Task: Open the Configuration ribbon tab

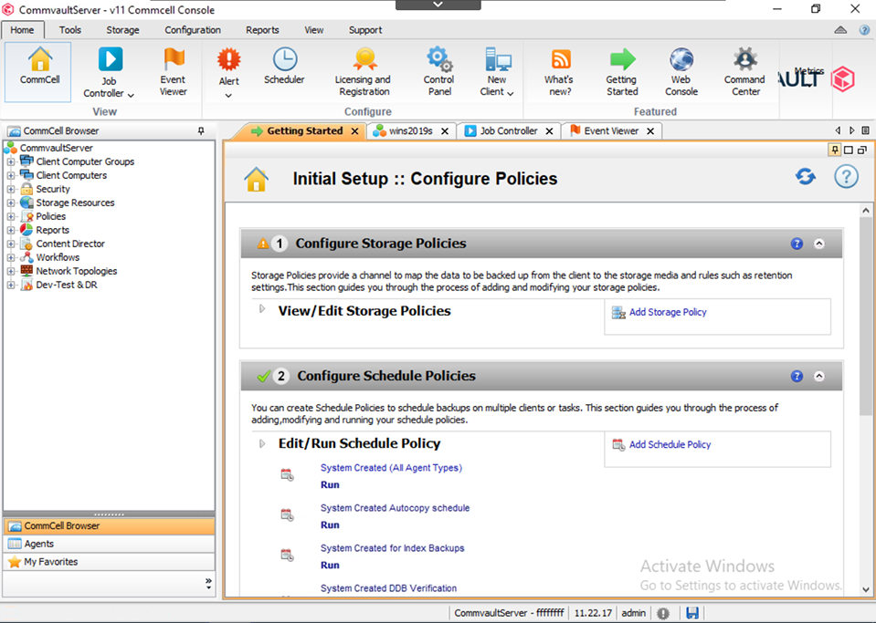Action: click(x=193, y=30)
